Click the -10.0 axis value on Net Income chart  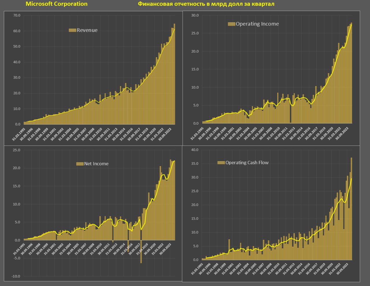[x=16, y=276]
